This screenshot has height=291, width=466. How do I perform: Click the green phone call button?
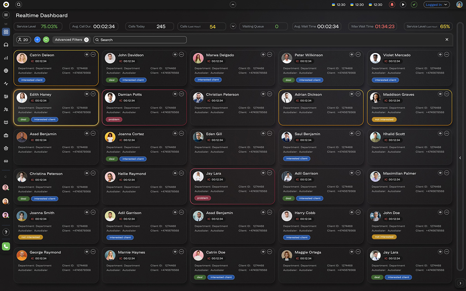pyautogui.click(x=6, y=246)
